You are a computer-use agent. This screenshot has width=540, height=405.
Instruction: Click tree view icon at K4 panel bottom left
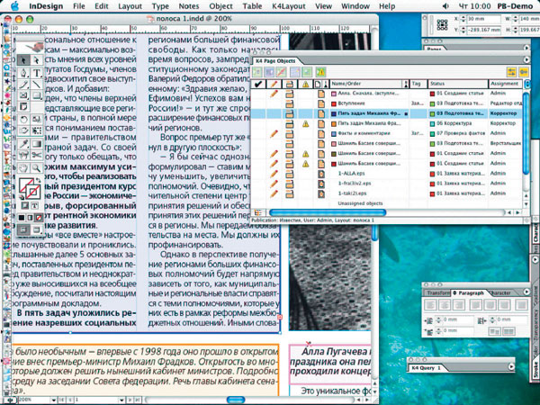pyautogui.click(x=257, y=213)
